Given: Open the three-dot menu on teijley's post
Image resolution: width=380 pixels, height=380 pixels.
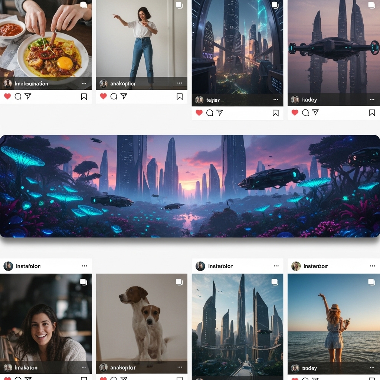Looking at the screenshot, I should tap(276, 100).
